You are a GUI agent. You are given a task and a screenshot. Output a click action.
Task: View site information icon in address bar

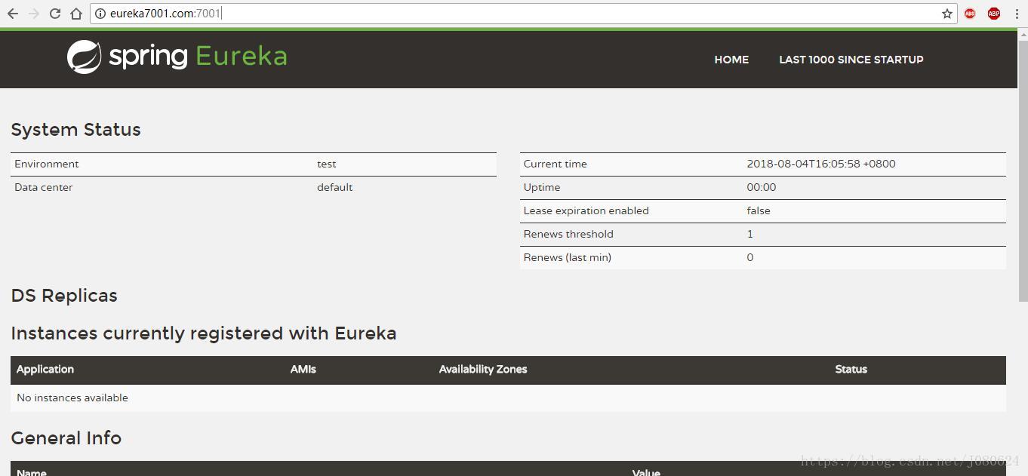[x=100, y=14]
